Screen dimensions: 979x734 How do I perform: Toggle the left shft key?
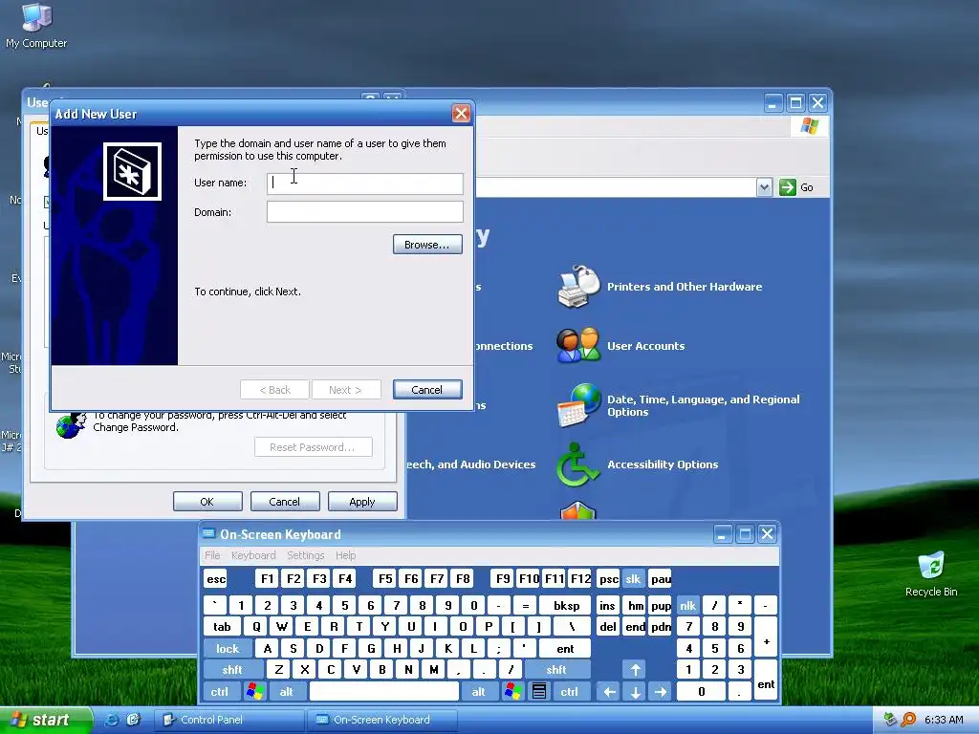[231, 670]
